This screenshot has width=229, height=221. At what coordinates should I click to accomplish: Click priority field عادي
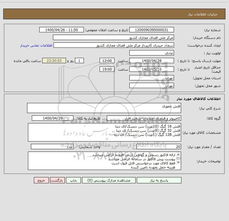152,53
